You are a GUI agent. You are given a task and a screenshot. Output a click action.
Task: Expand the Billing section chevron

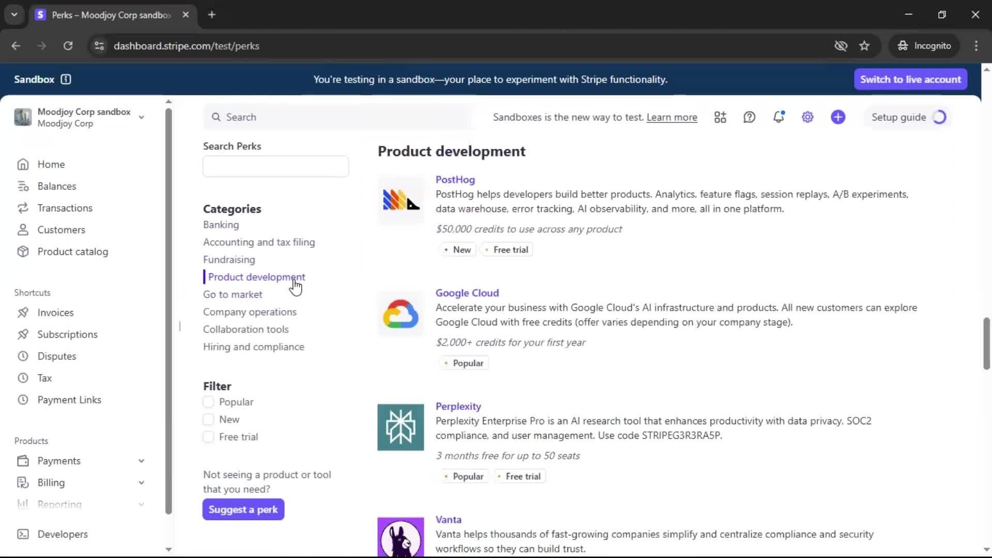[141, 483]
